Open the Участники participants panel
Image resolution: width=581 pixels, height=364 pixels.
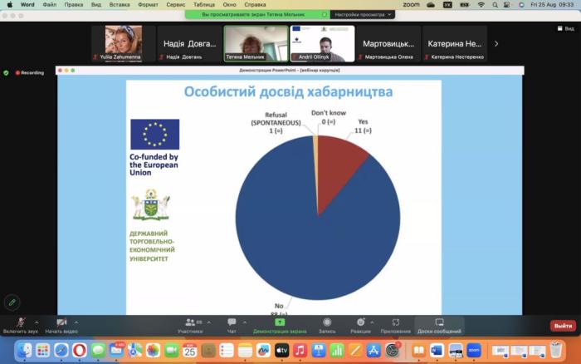pos(189,322)
